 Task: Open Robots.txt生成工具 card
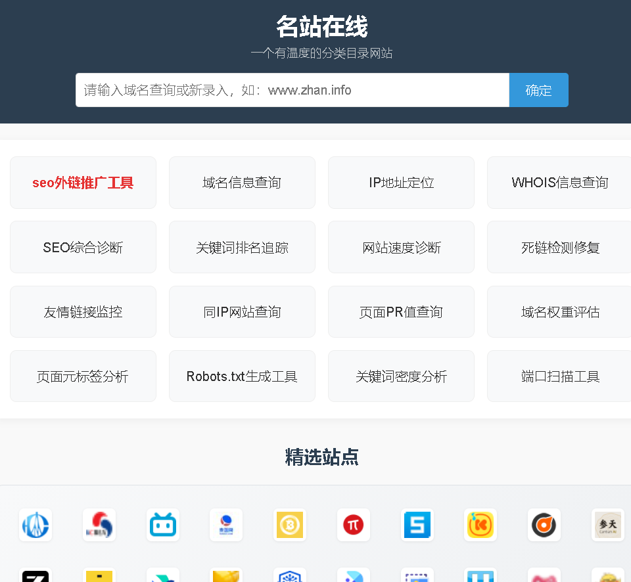242,376
